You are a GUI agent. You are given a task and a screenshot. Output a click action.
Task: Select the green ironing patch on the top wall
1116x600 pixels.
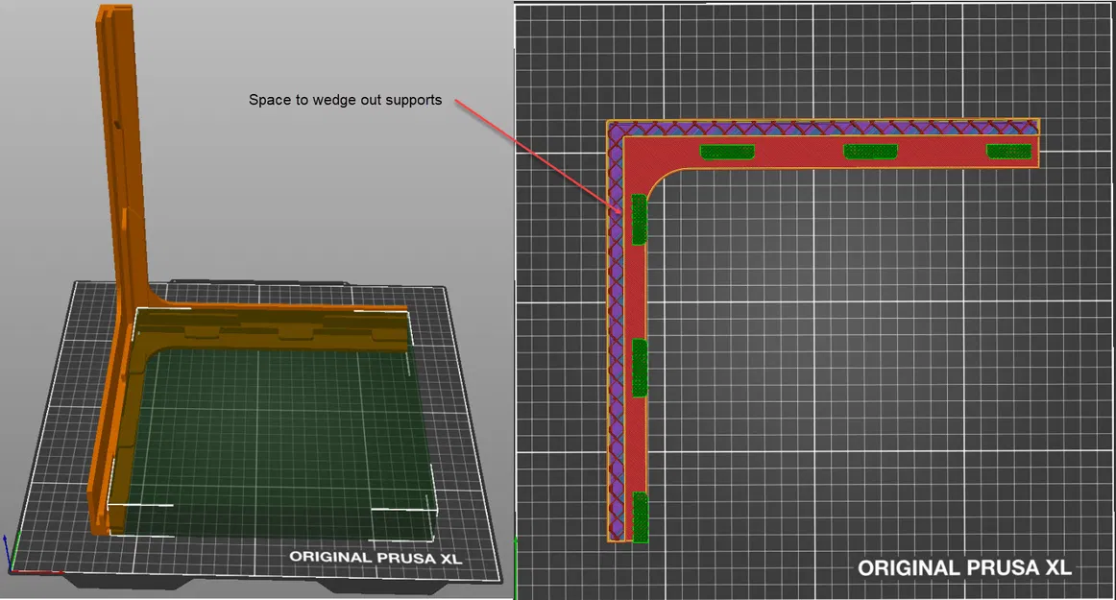point(726,151)
